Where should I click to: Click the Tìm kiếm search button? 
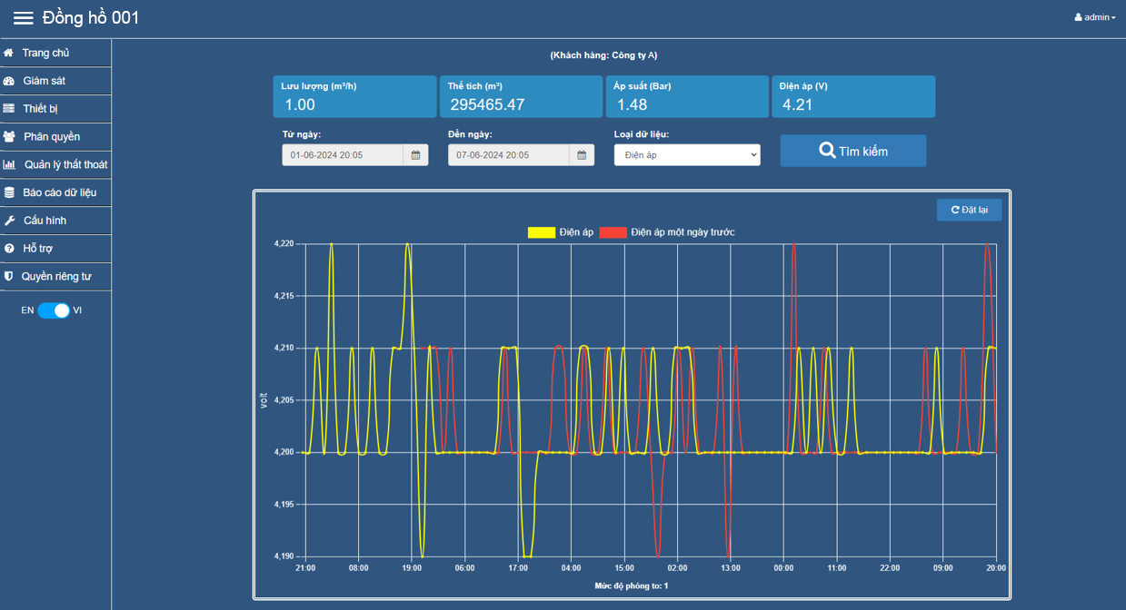pyautogui.click(x=852, y=151)
